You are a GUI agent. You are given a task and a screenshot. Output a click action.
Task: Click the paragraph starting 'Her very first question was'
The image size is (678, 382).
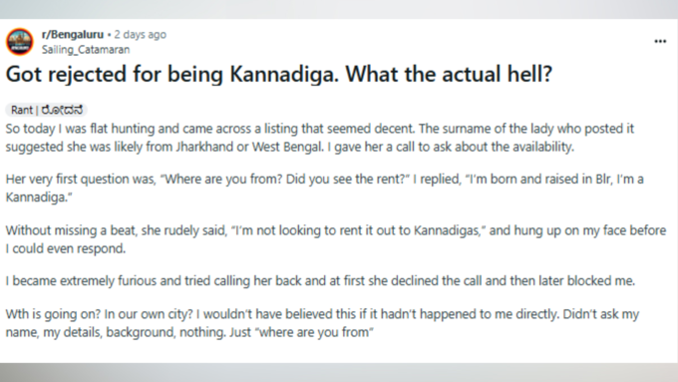pyautogui.click(x=324, y=188)
